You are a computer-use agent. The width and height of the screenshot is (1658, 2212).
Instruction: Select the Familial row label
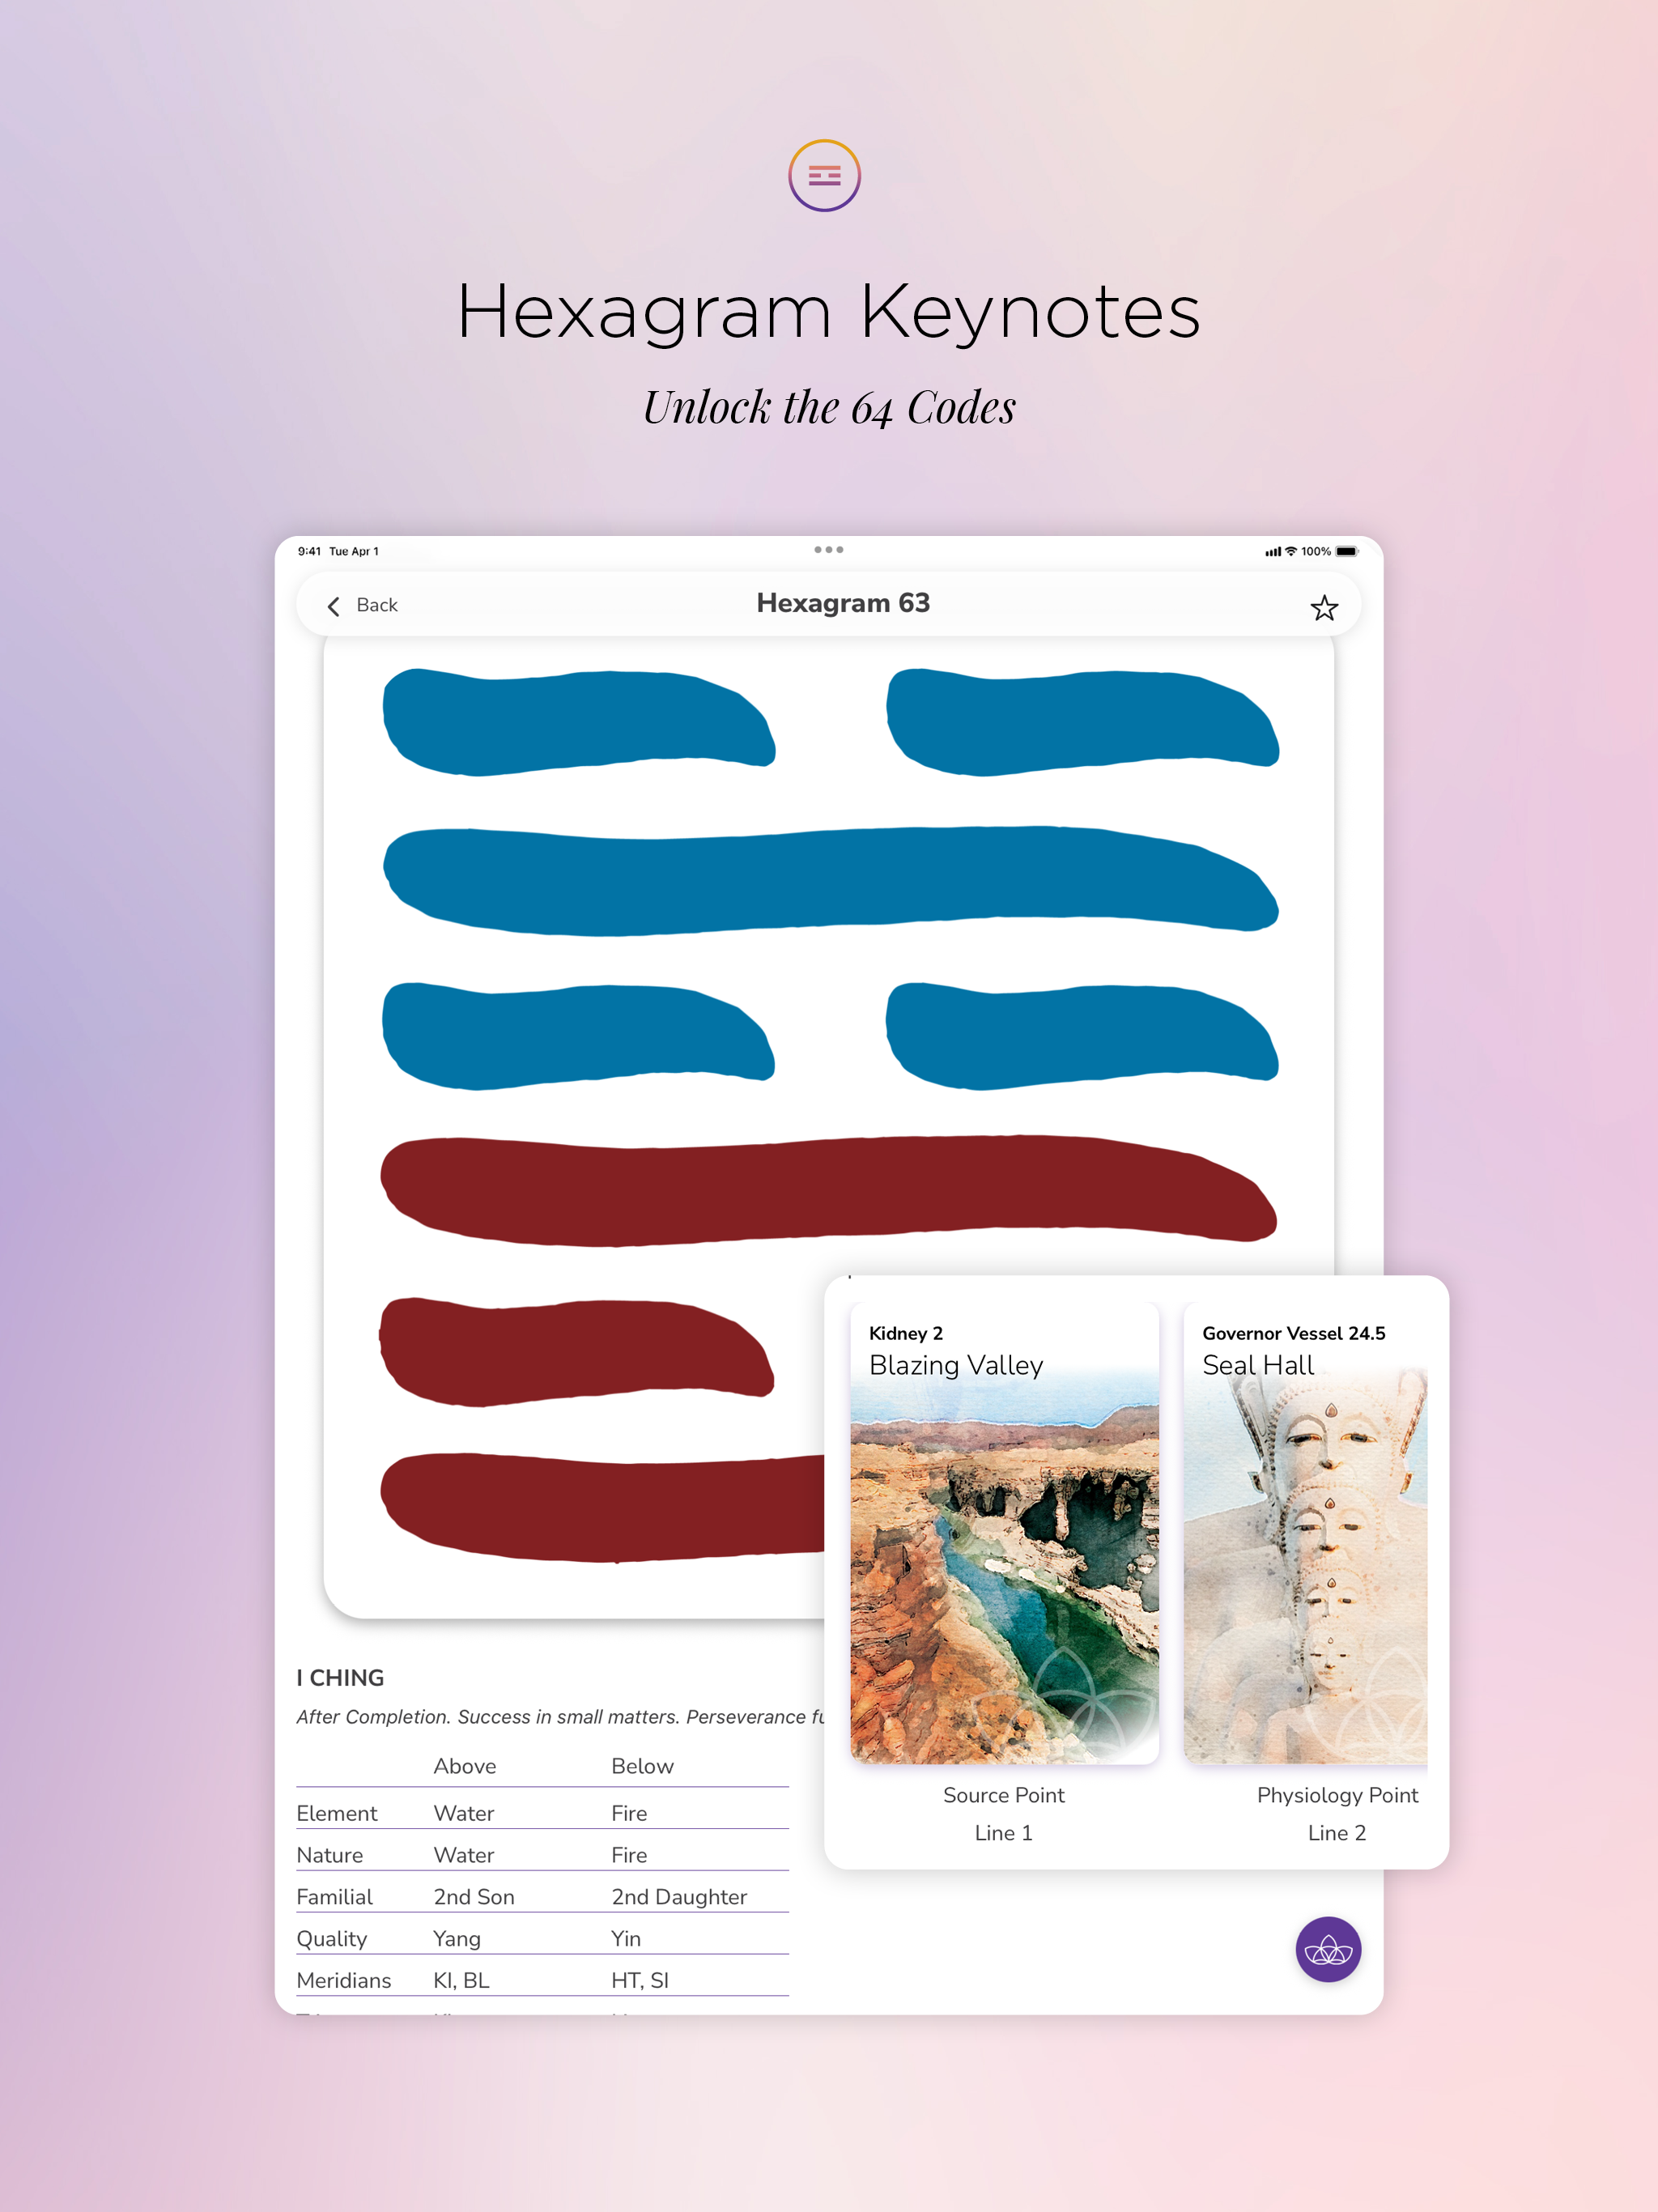pos(334,1897)
